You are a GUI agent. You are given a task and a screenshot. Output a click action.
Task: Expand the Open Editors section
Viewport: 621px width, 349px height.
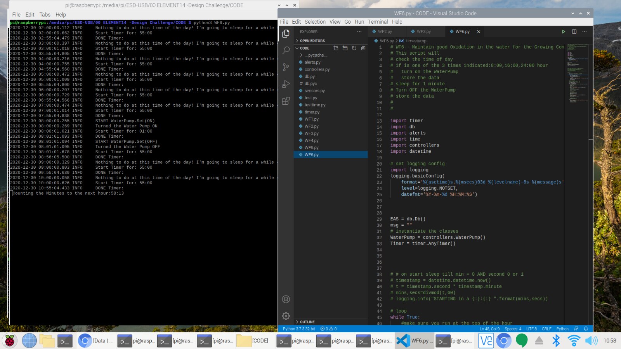[x=312, y=41]
